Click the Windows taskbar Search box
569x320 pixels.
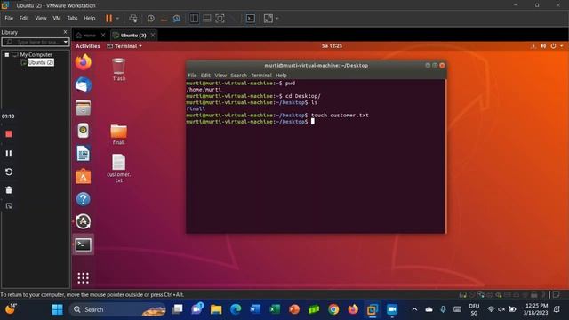[118, 309]
